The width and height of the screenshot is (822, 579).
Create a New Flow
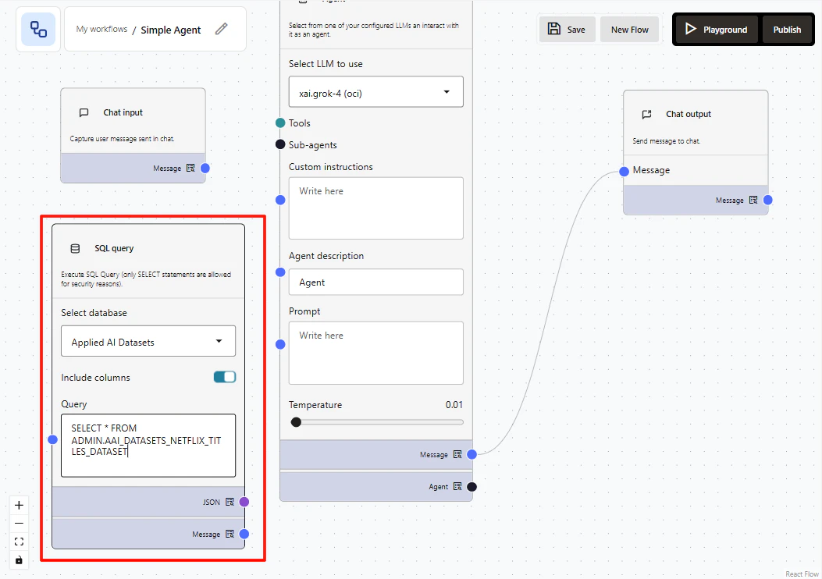click(x=630, y=30)
